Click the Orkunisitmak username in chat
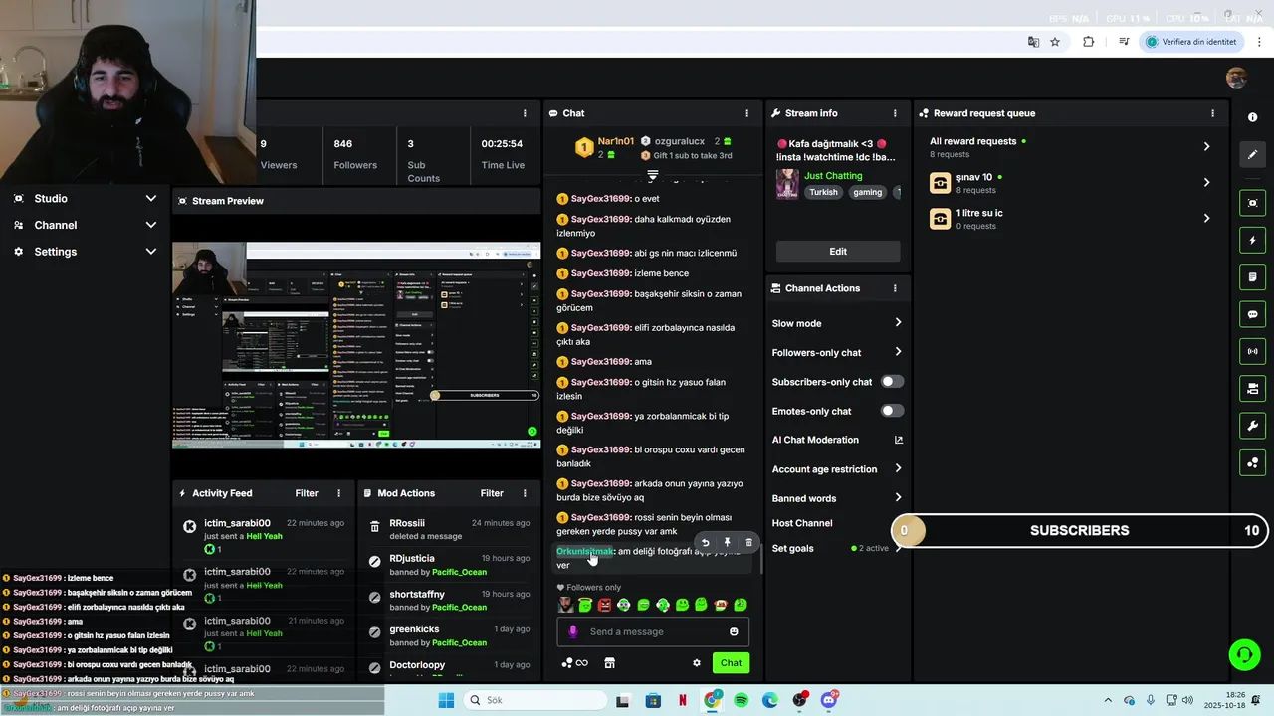The height and width of the screenshot is (716, 1274). click(585, 551)
